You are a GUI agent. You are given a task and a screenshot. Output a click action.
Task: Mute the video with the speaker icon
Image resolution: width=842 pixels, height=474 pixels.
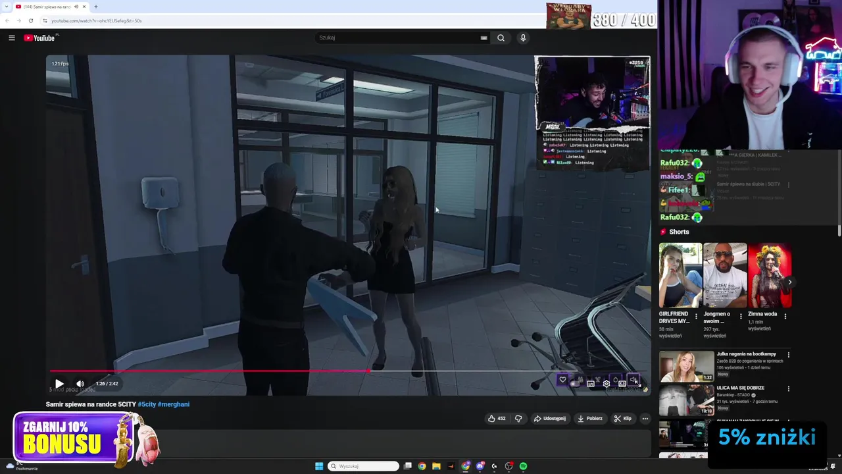click(x=80, y=383)
